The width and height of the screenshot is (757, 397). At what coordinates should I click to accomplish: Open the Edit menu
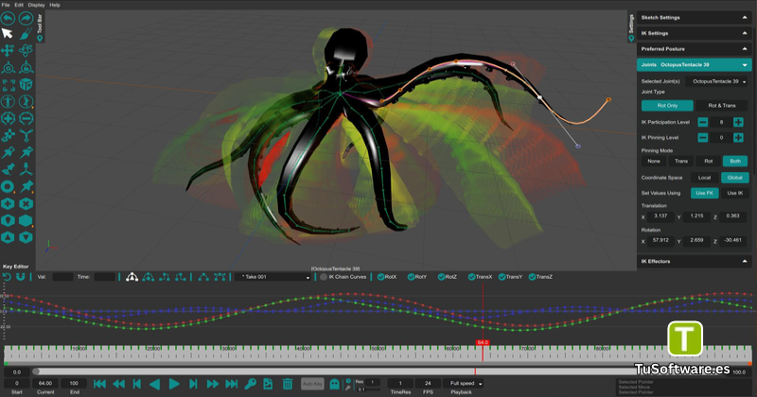point(19,5)
